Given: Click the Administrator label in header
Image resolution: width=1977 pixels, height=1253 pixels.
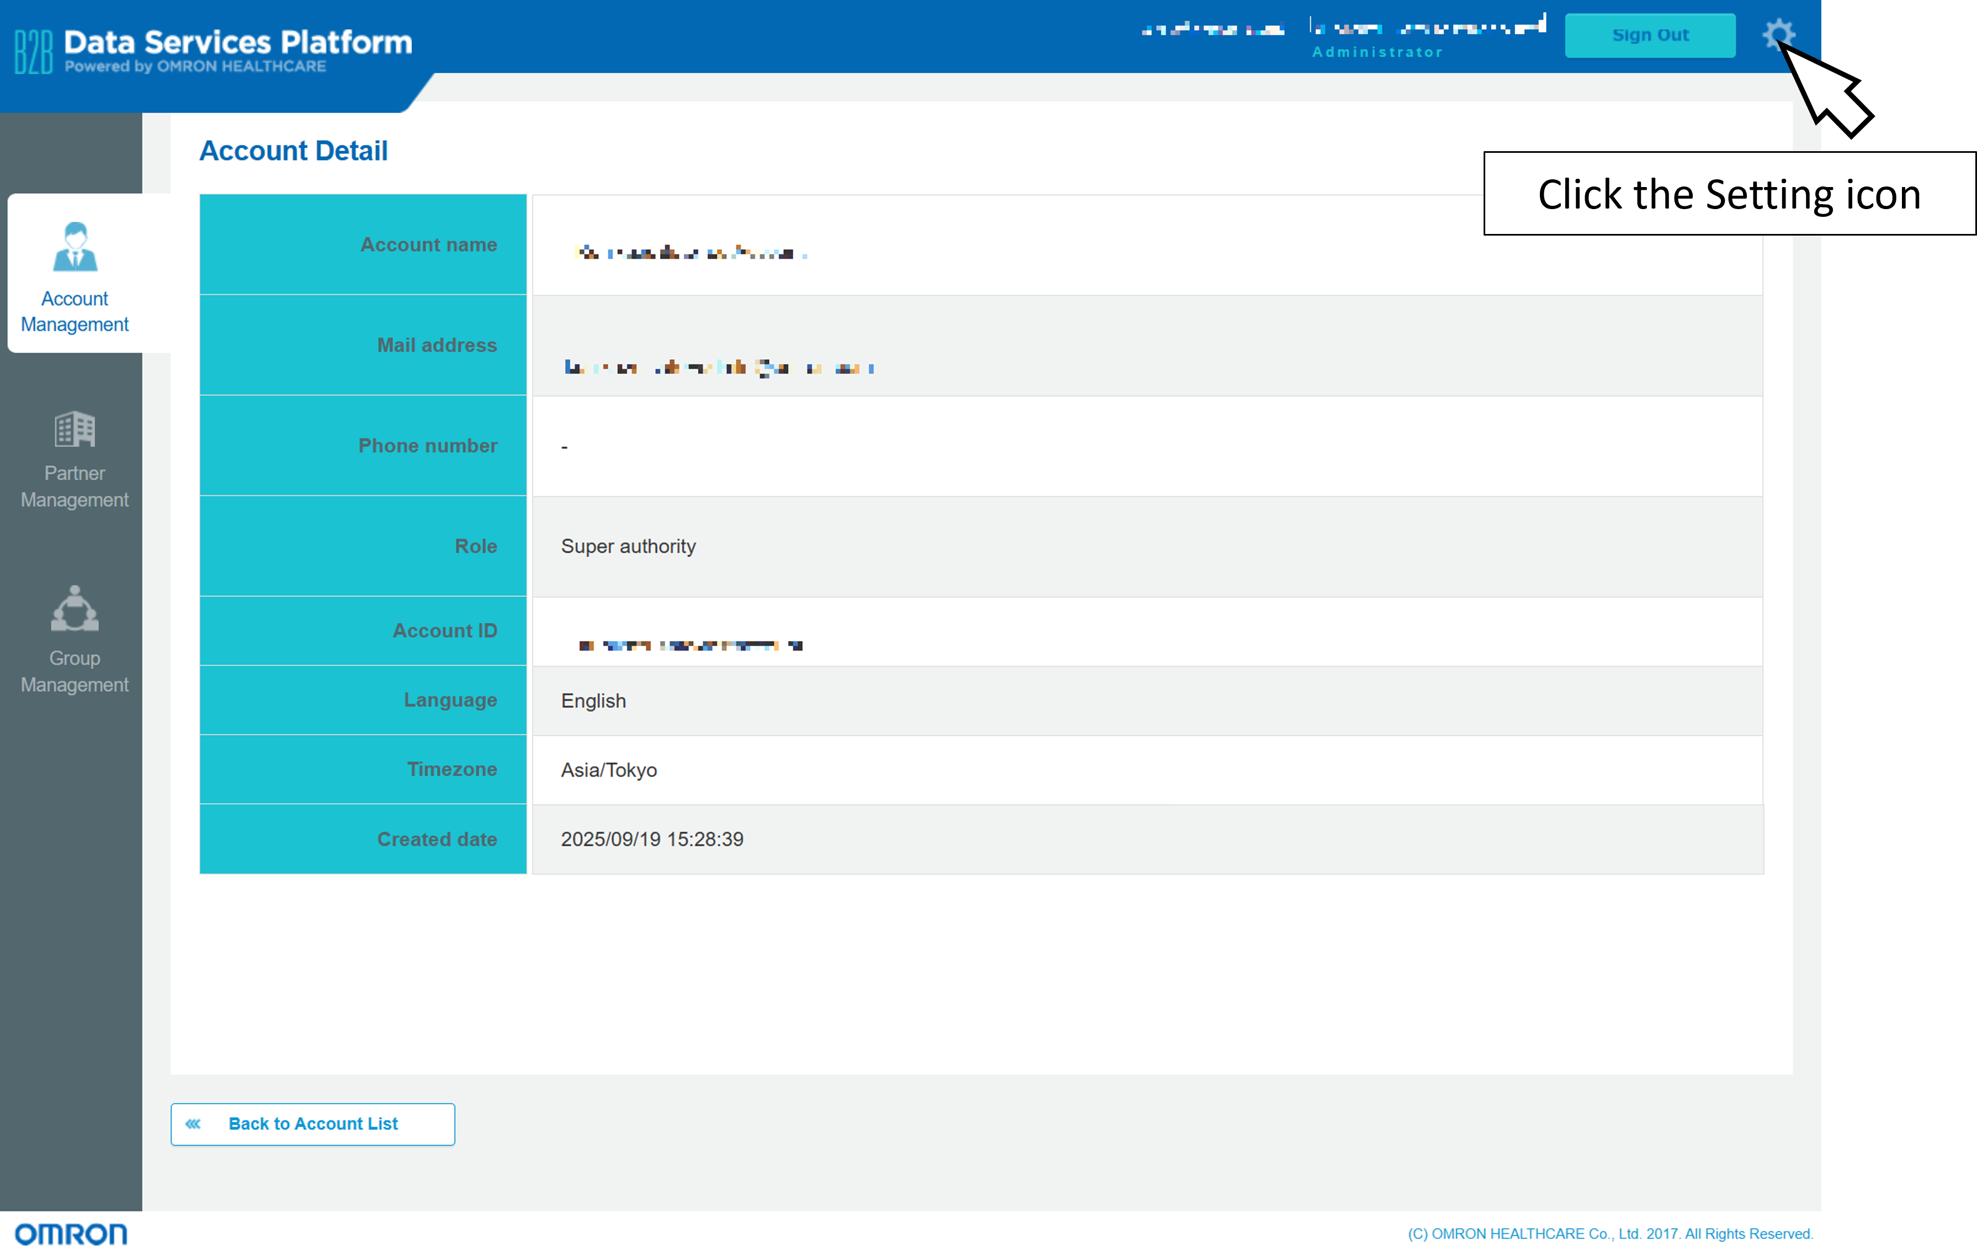Looking at the screenshot, I should click(x=1377, y=52).
